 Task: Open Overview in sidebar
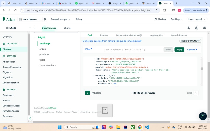click(7, 37)
